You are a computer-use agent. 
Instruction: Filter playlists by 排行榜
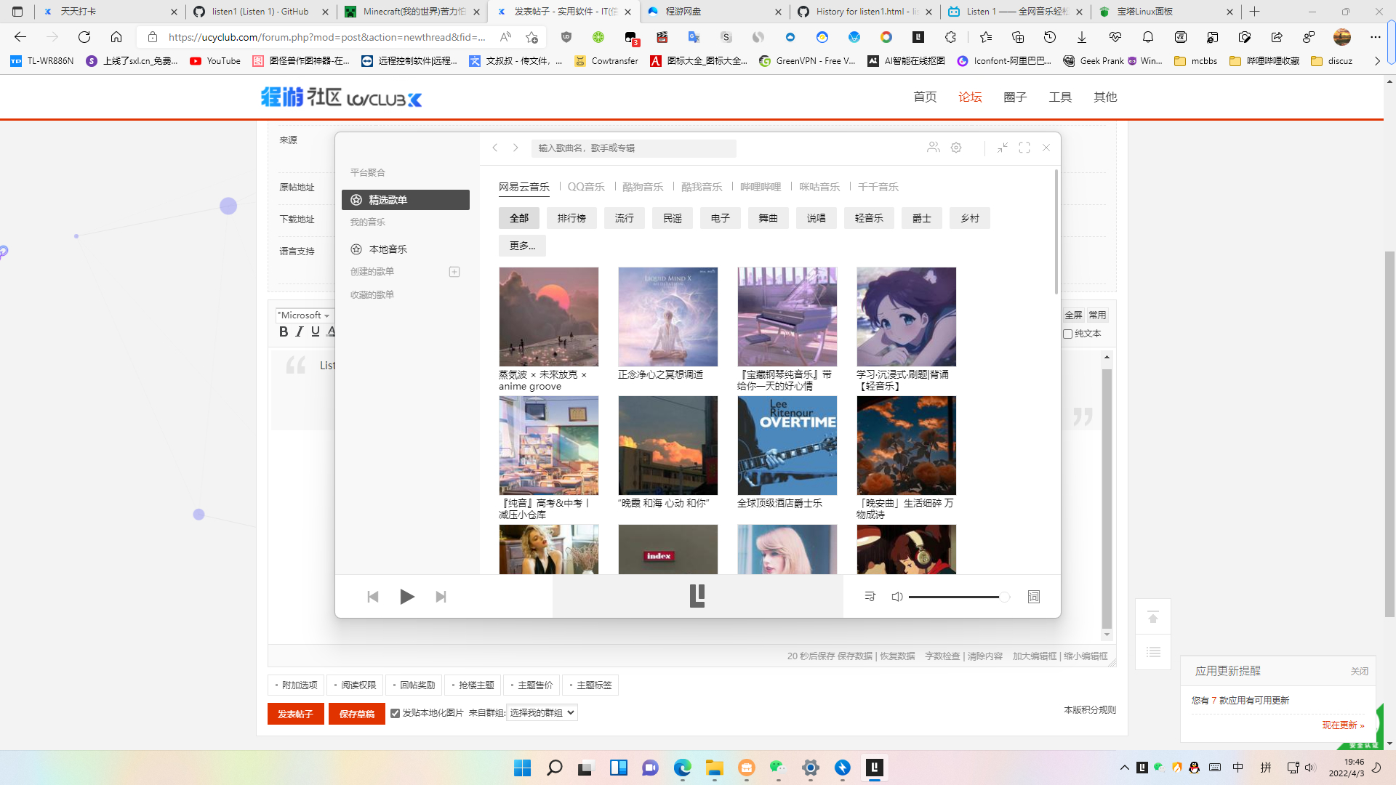(x=571, y=218)
